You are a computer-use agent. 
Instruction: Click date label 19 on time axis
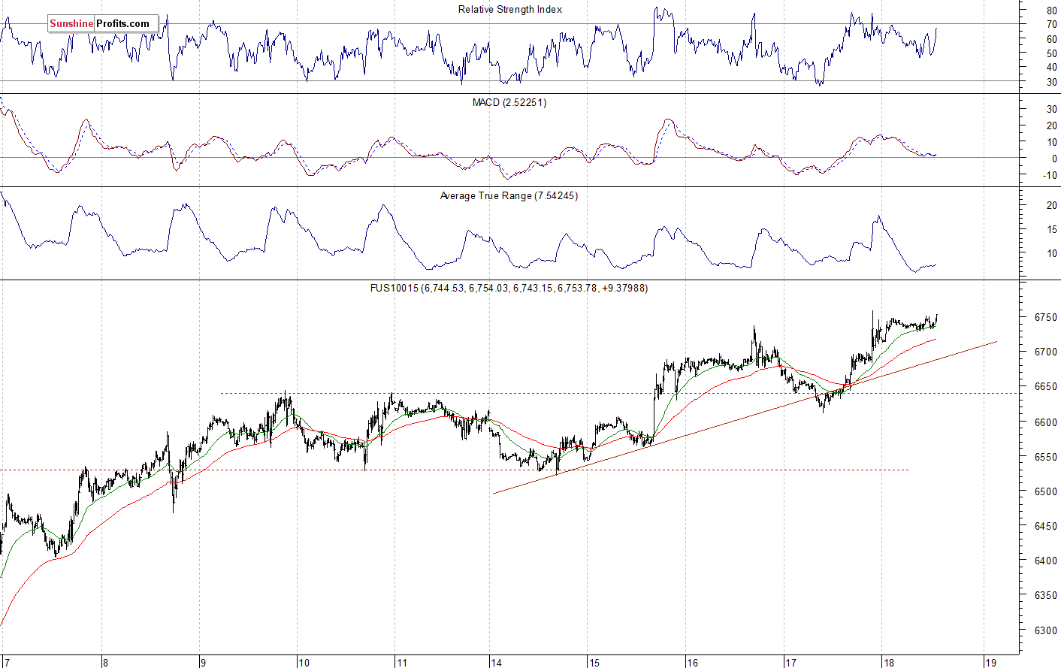pyautogui.click(x=991, y=662)
